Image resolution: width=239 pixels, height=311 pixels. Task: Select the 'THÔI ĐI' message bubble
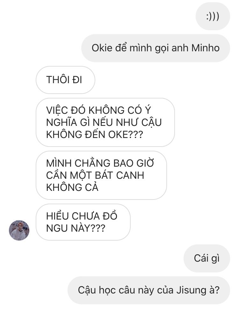(65, 80)
